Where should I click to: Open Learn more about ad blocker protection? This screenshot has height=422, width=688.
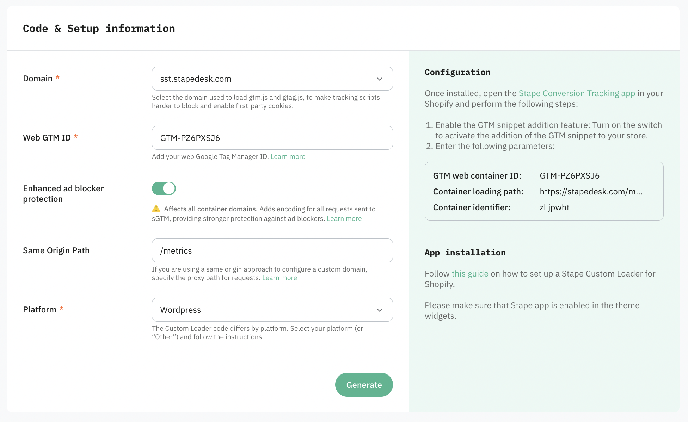pyautogui.click(x=344, y=218)
